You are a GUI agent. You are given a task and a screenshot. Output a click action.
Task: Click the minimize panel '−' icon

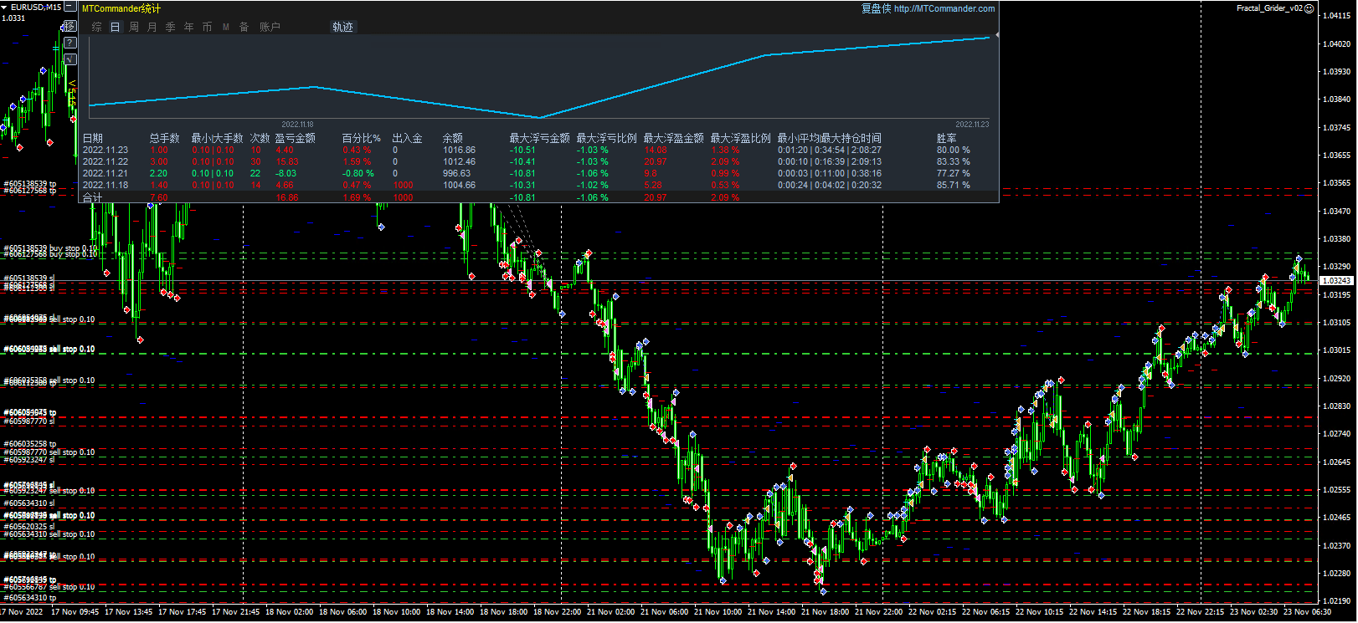(x=70, y=8)
